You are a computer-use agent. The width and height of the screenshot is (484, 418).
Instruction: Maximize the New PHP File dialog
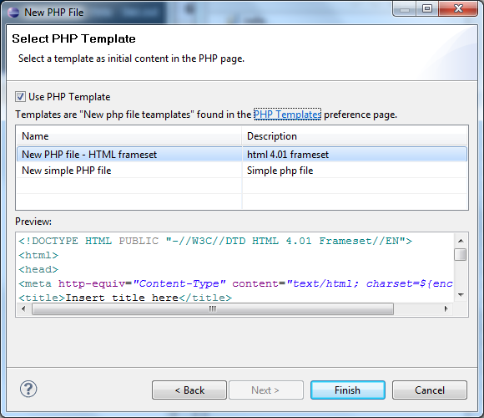click(427, 8)
